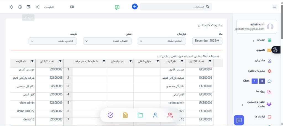Click the search magnifier icon
Viewport: 283px width, 126px height.
point(207,7)
